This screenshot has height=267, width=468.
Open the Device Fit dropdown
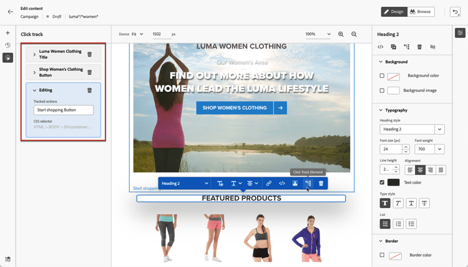138,34
